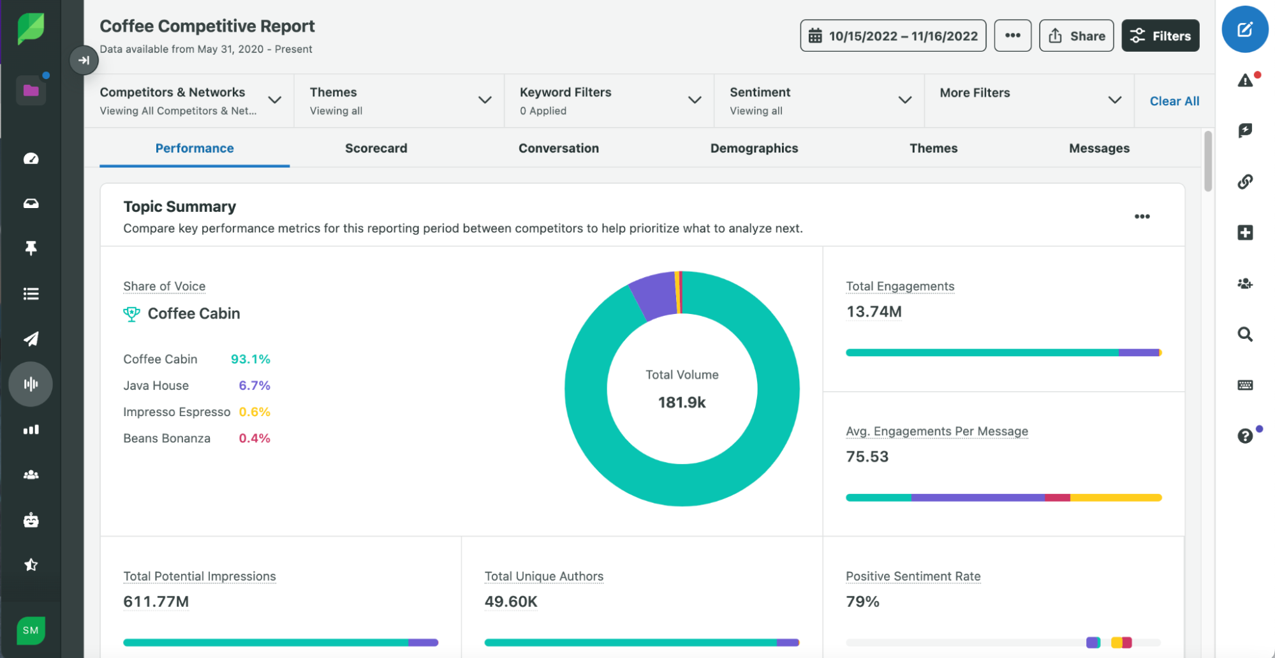Click the blue compose pencil button
Screen dimensions: 1275x658
pyautogui.click(x=1244, y=29)
